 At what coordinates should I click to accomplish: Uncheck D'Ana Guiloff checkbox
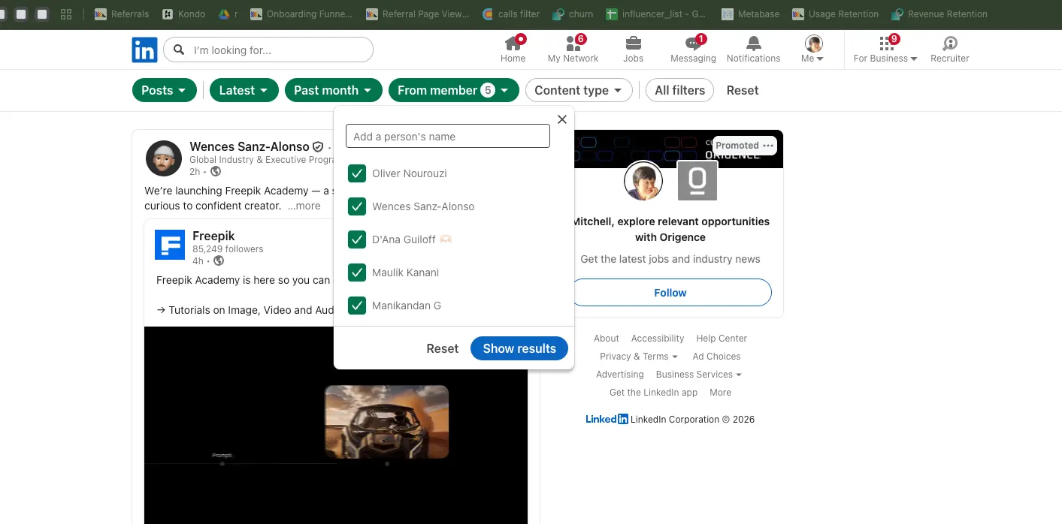[357, 239]
